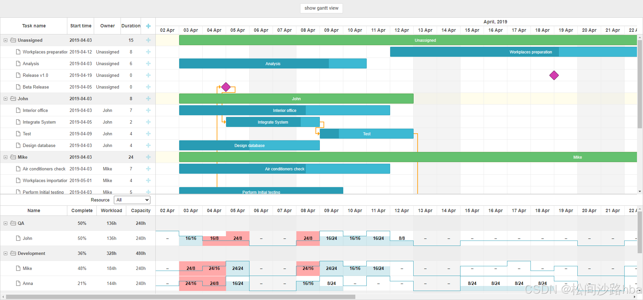
Task: Select the Interior office task bar
Action: point(285,110)
